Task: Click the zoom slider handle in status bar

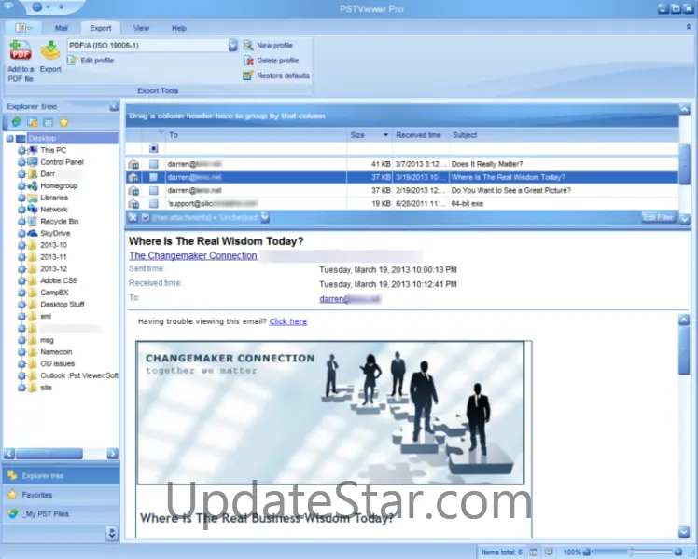Action: click(630, 552)
